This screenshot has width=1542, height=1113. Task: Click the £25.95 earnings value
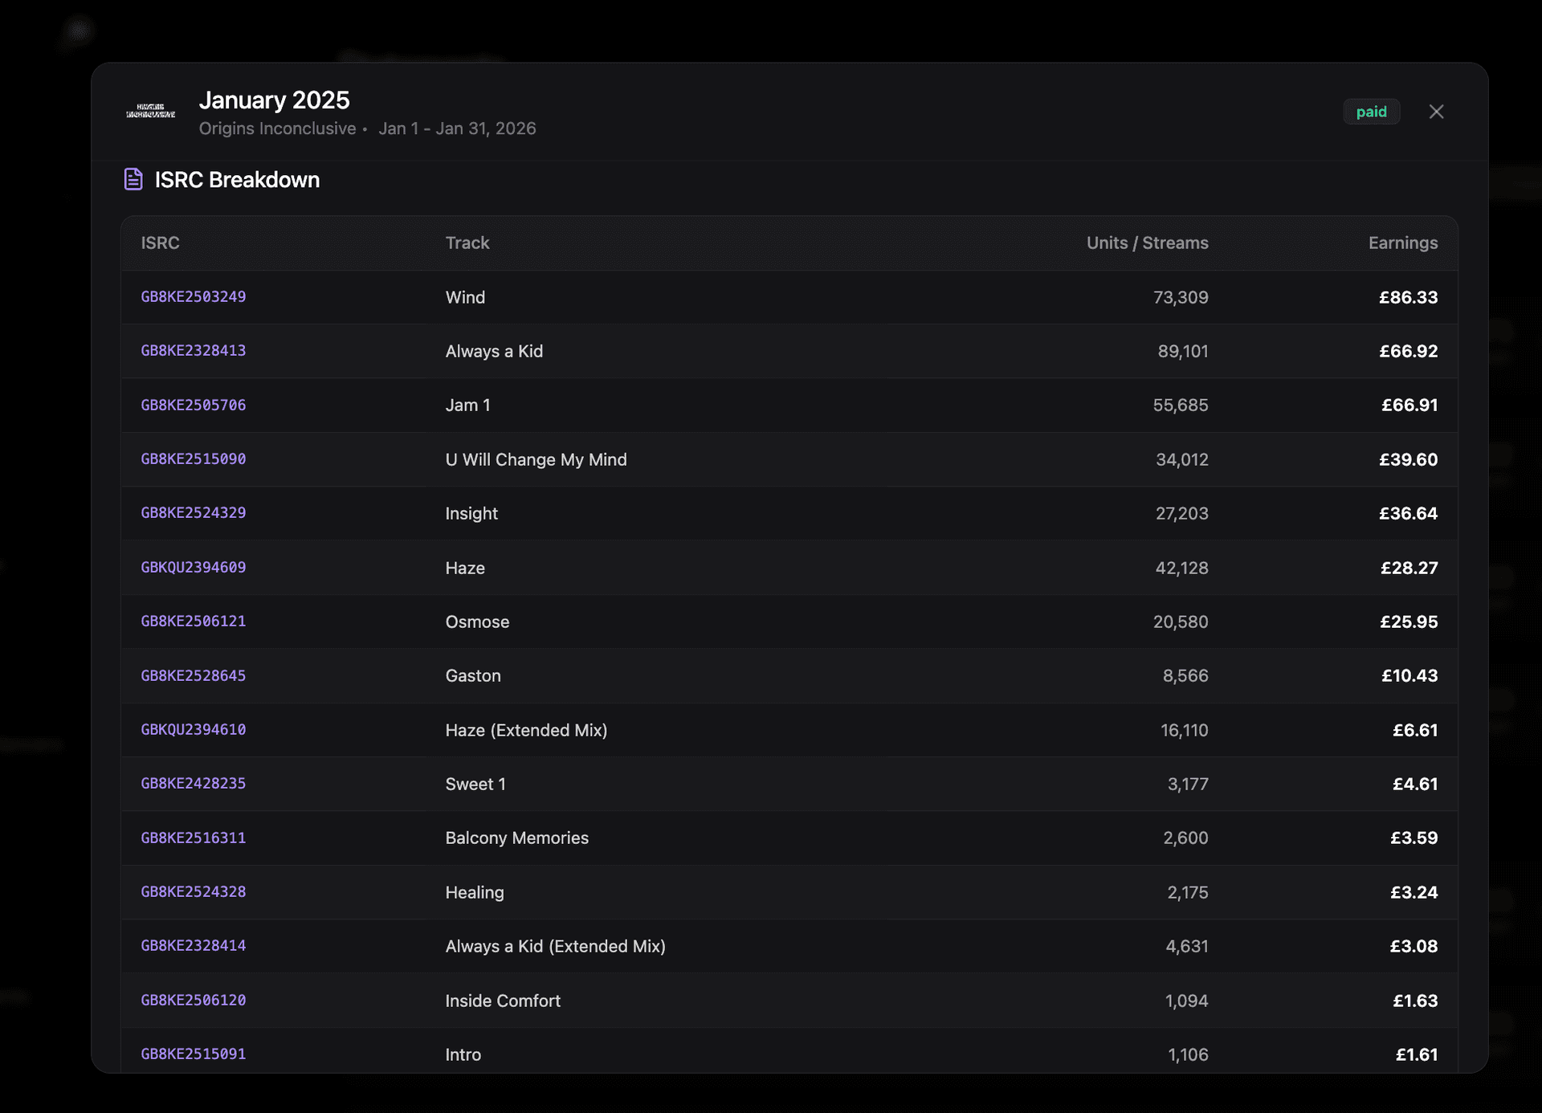click(x=1409, y=622)
